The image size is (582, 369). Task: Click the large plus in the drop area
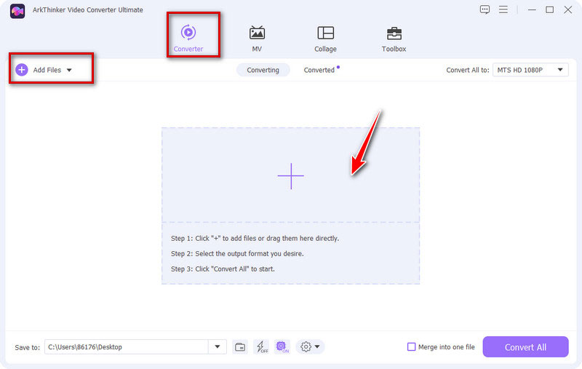(x=290, y=176)
